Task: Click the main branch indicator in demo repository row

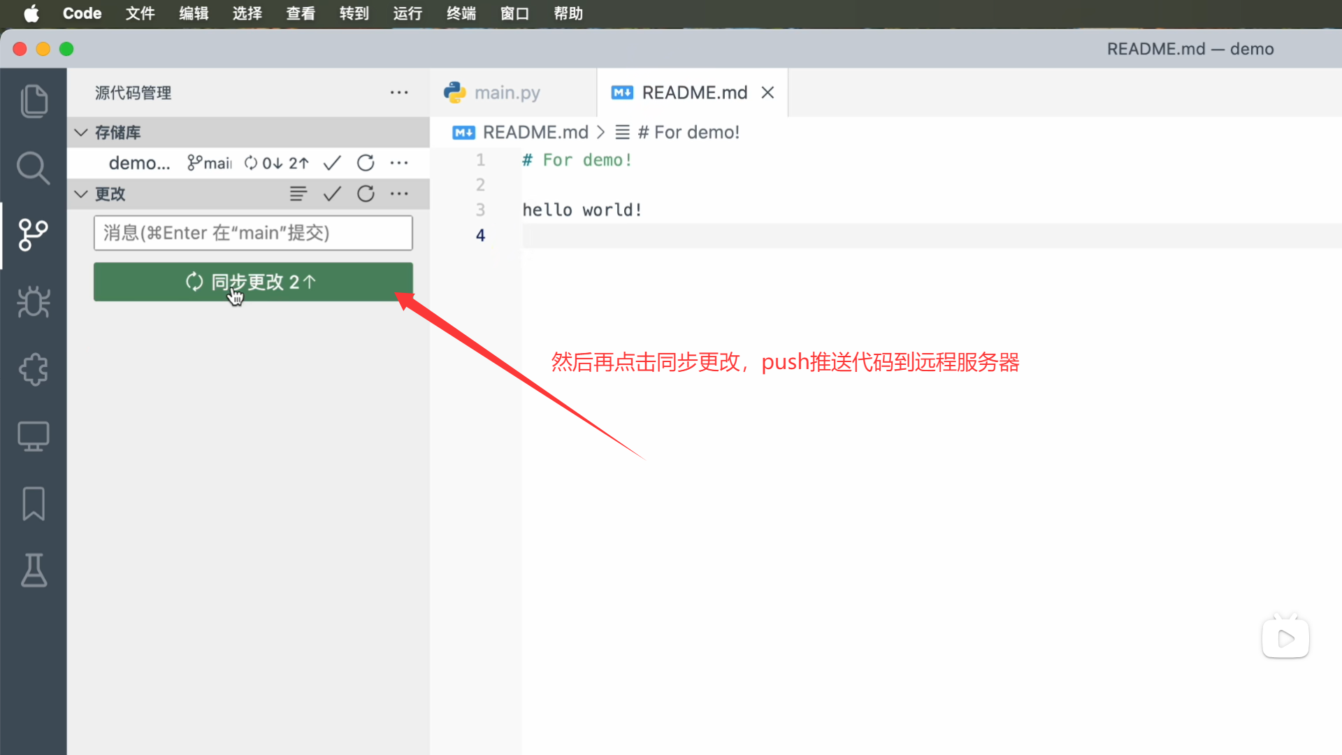Action: (x=210, y=163)
